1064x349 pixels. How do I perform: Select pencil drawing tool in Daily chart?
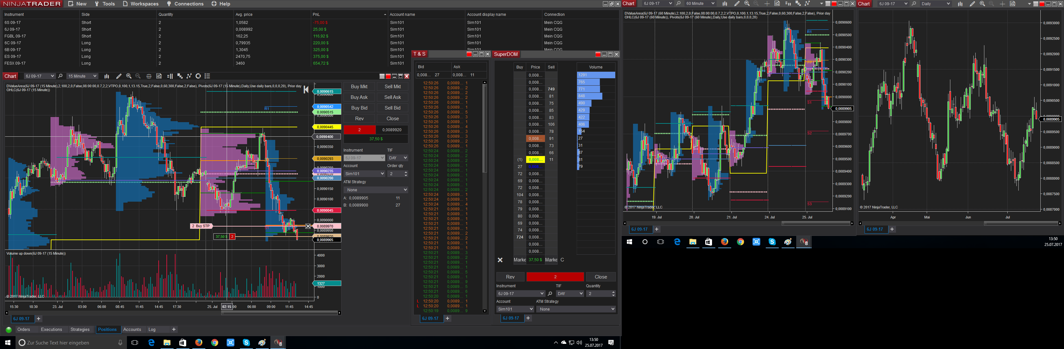pos(972,4)
